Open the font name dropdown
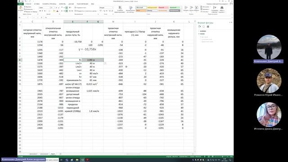This screenshot has width=288, height=162. pyautogui.click(x=50, y=8)
